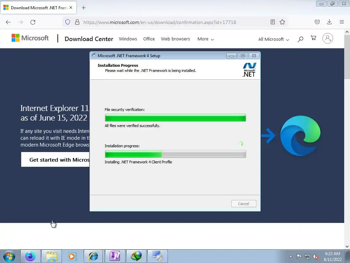Click the scrollbar up arrow

[347, 32]
